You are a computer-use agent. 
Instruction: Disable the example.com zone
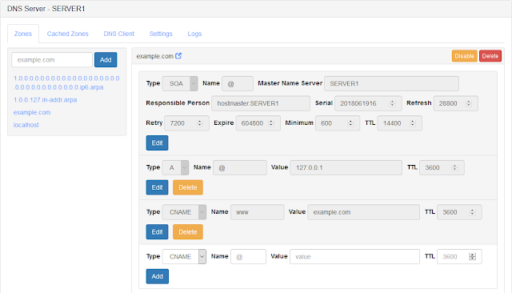click(x=464, y=56)
